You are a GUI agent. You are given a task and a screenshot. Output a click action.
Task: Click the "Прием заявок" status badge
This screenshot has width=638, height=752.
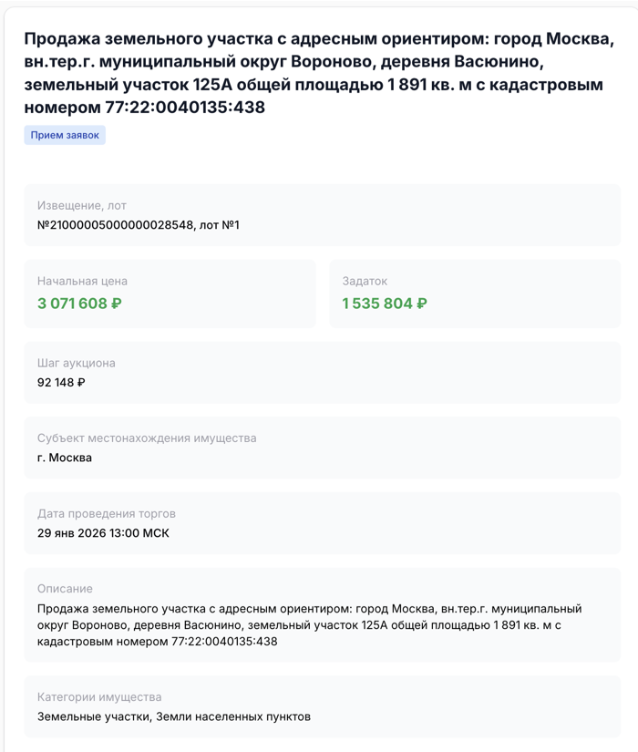click(65, 135)
